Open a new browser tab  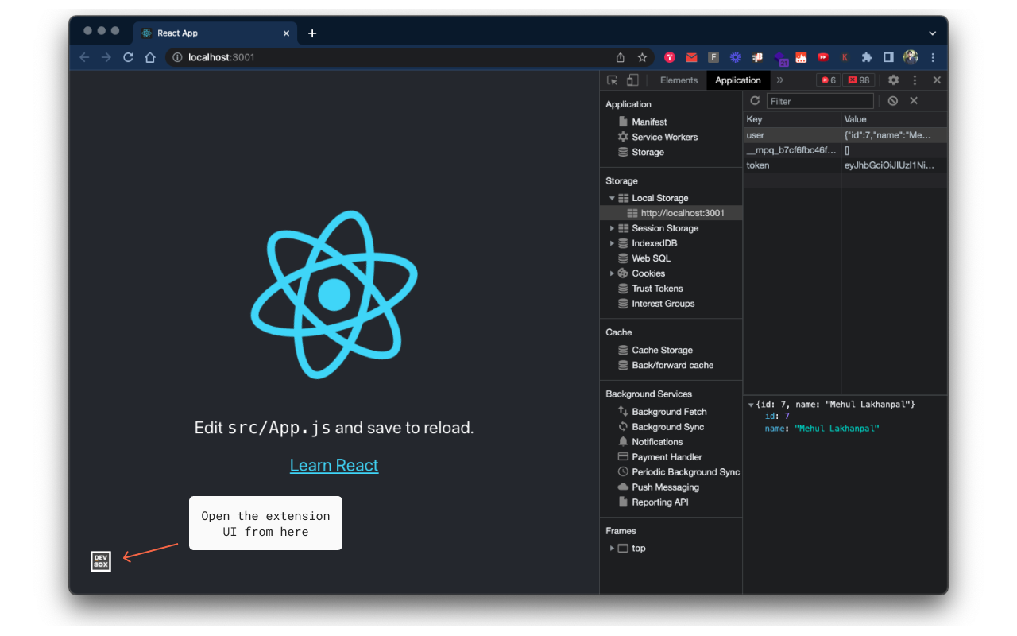(312, 33)
